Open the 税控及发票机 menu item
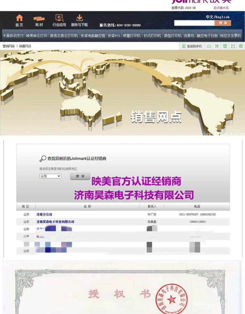This screenshot has height=314, width=245. [x=231, y=36]
